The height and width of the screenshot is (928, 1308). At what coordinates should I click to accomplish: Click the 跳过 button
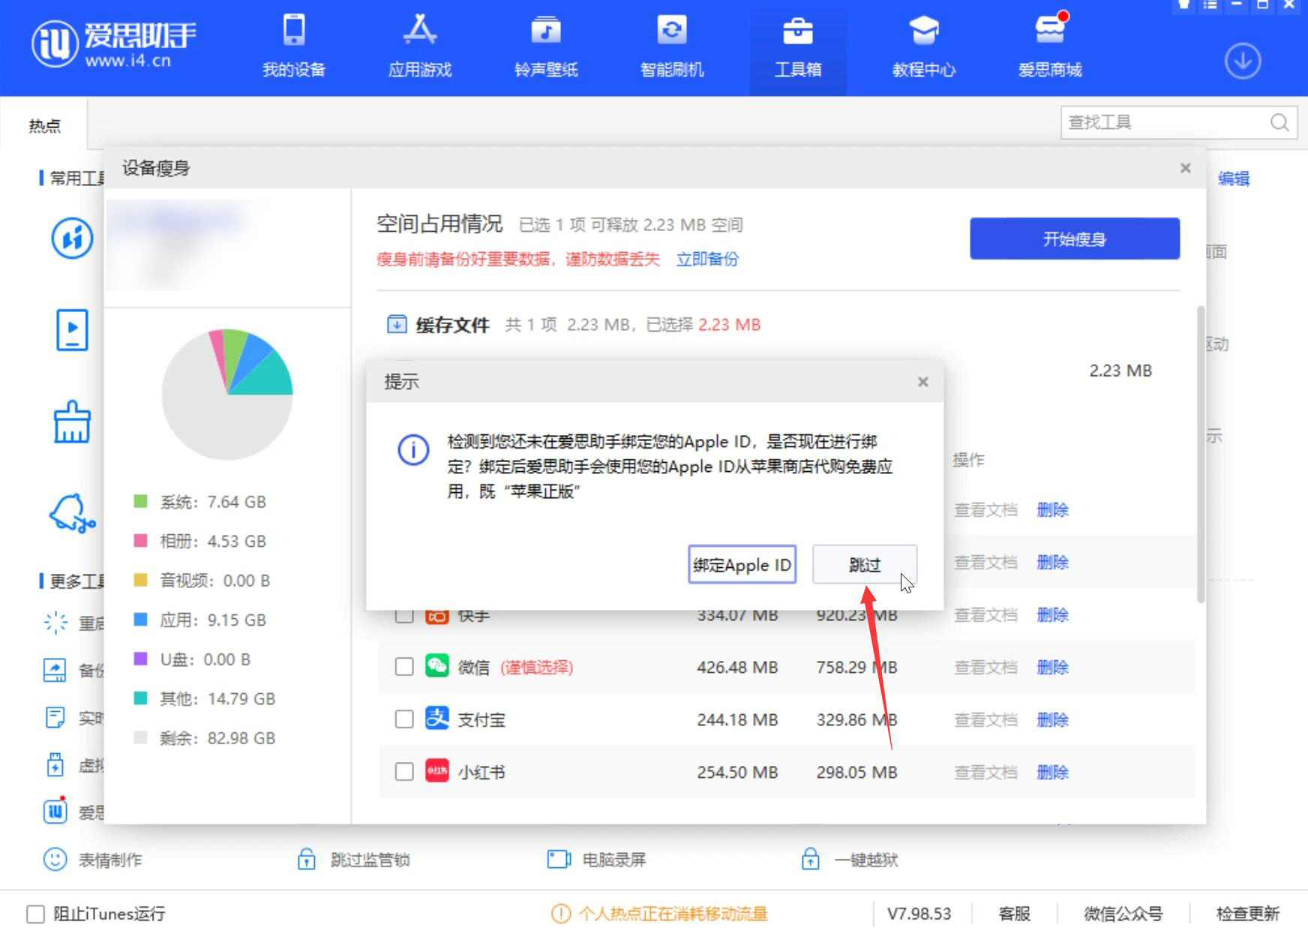[865, 565]
